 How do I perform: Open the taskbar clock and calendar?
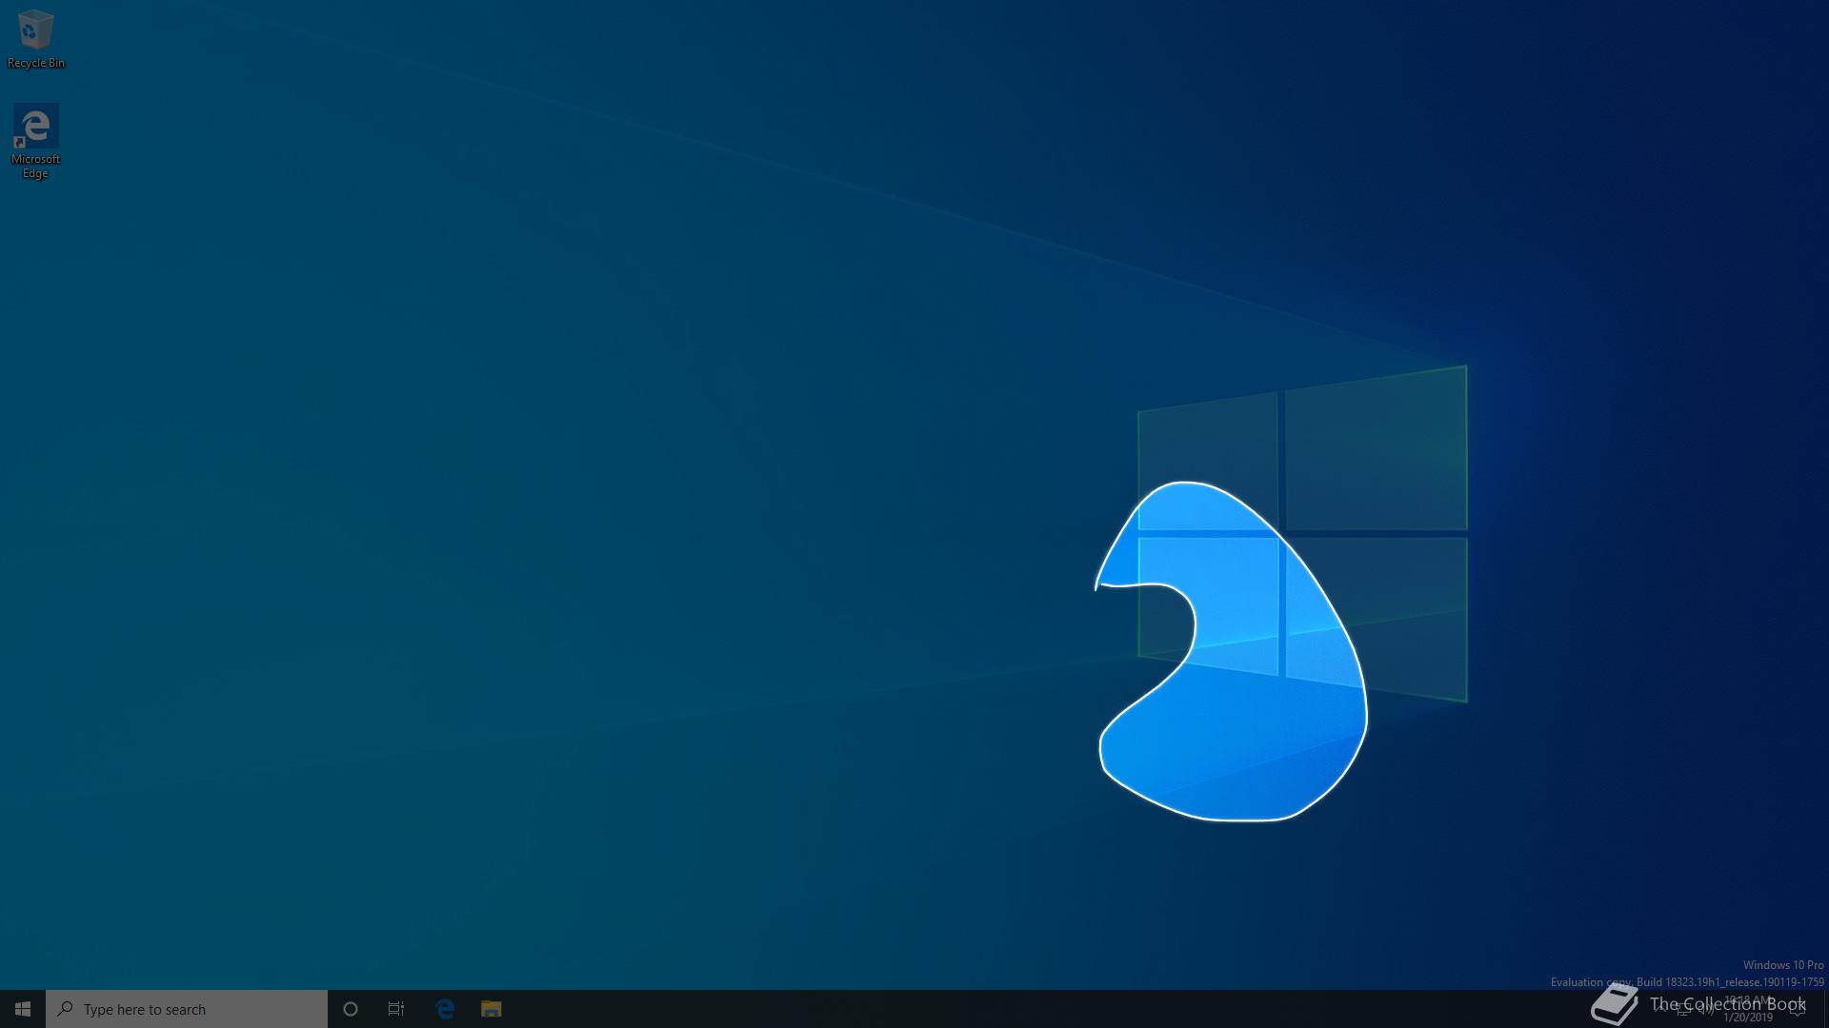tap(1748, 1009)
